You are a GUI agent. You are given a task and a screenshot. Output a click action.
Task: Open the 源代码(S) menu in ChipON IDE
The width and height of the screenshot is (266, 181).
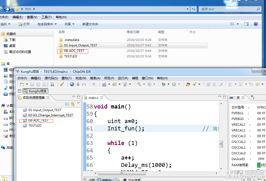pos(51,78)
